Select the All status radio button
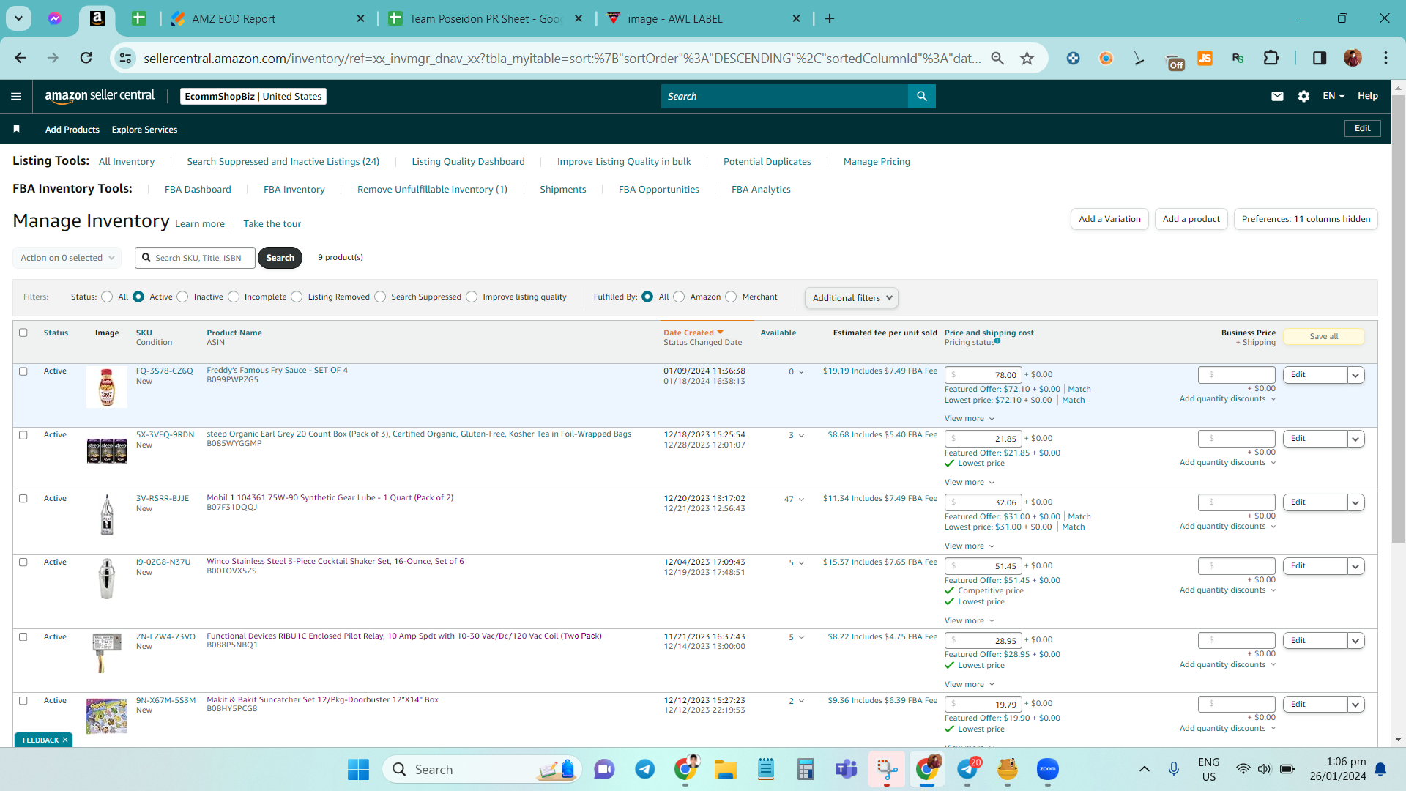 [x=107, y=297]
